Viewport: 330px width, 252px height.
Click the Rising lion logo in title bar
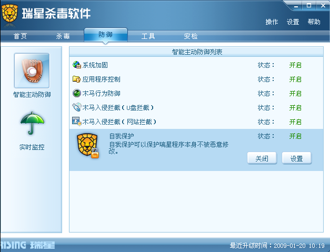9,13
